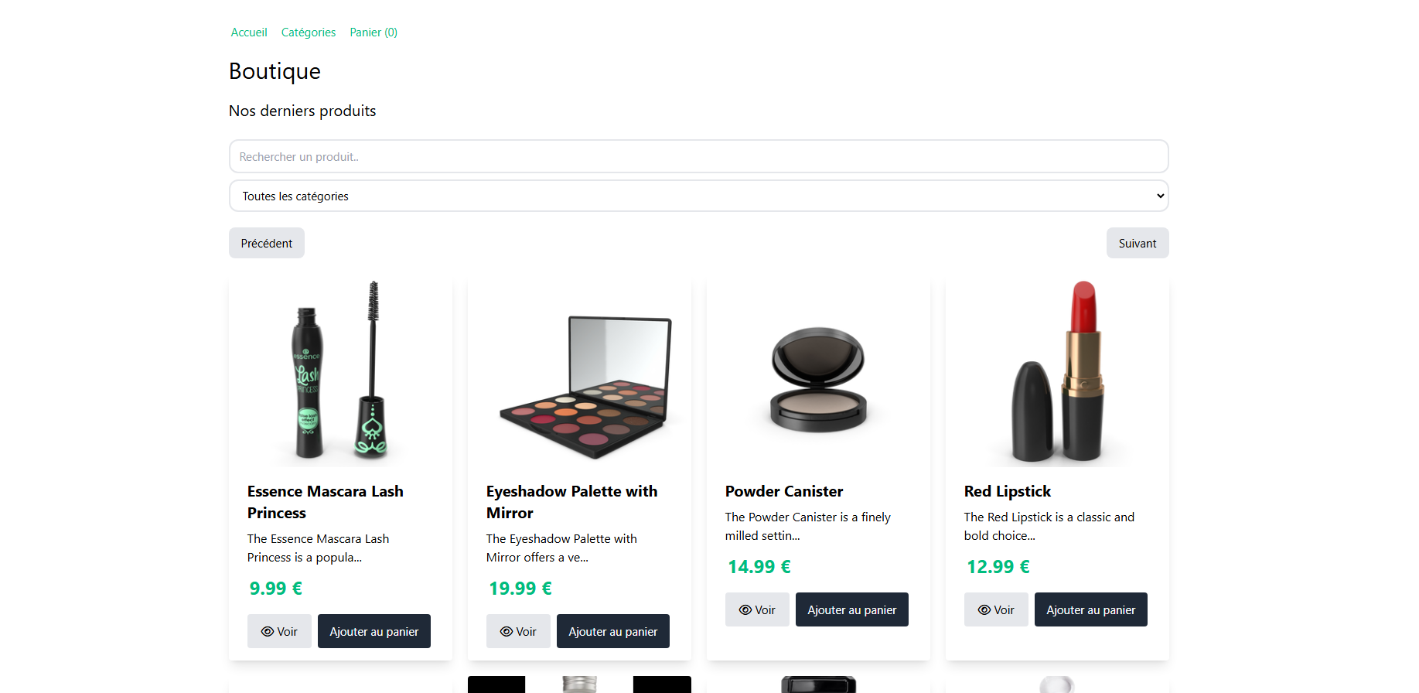Click the eye icon on Red Lipstick's Voir button
Viewport: 1419px width, 693px height.
983,609
